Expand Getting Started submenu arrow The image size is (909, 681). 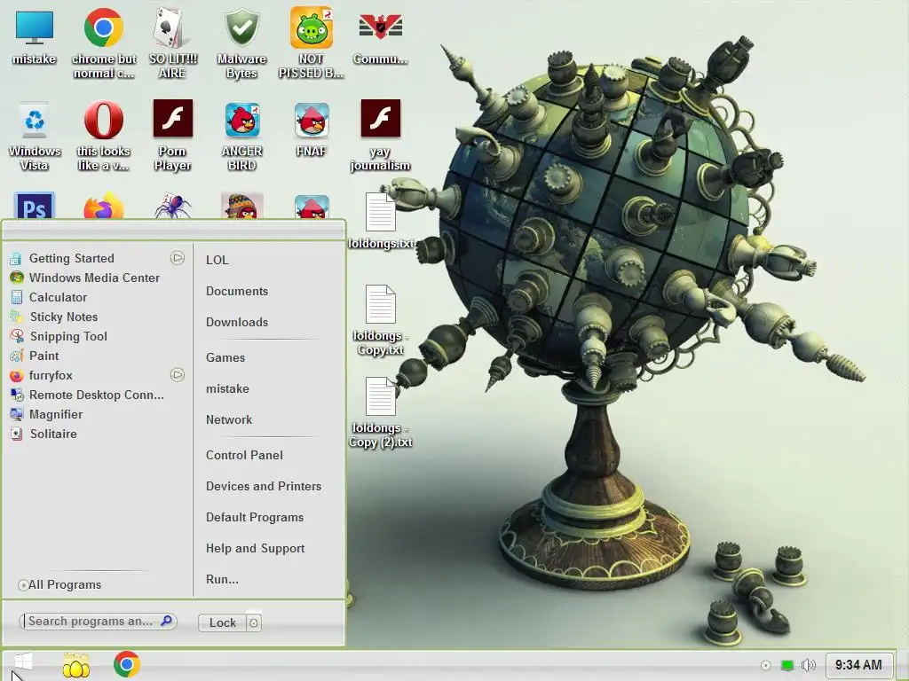[x=178, y=258]
